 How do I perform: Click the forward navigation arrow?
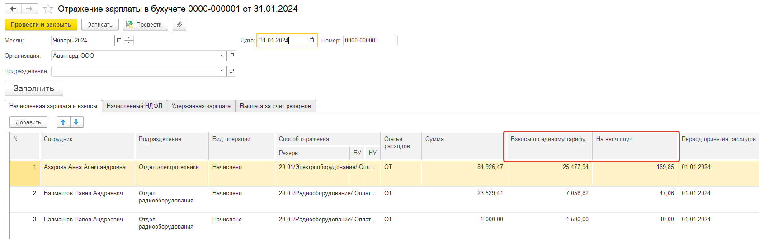click(29, 9)
